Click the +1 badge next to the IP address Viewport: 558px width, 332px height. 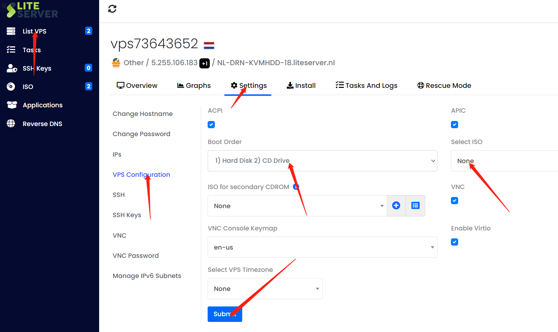[x=204, y=63]
